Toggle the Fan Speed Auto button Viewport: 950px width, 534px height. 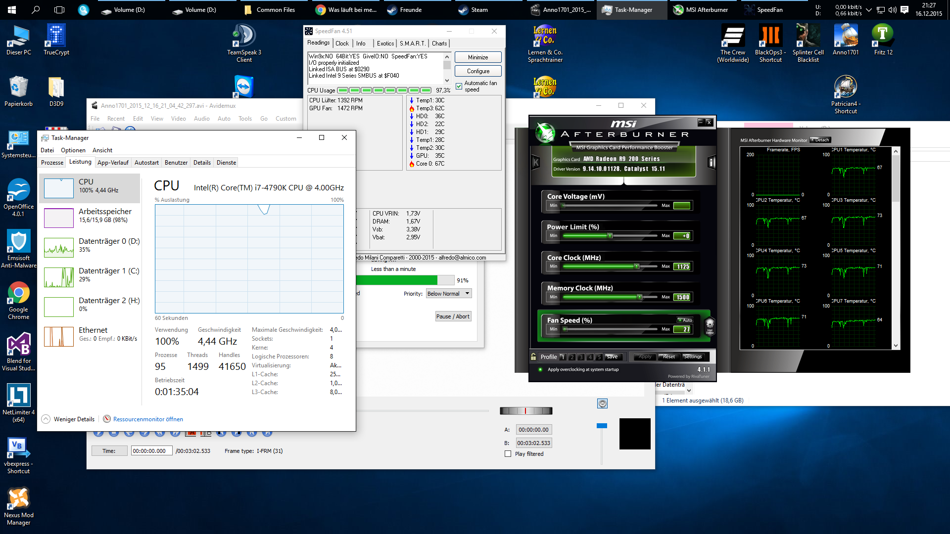pos(685,320)
